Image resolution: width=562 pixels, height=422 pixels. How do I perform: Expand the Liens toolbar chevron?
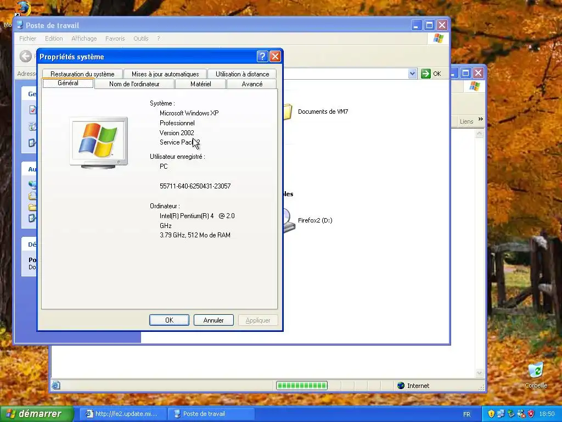[x=481, y=119]
